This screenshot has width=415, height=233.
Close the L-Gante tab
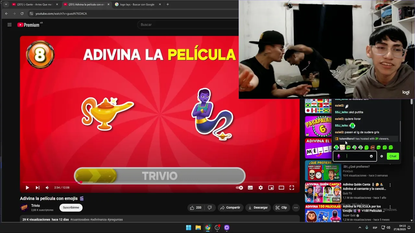point(57,5)
